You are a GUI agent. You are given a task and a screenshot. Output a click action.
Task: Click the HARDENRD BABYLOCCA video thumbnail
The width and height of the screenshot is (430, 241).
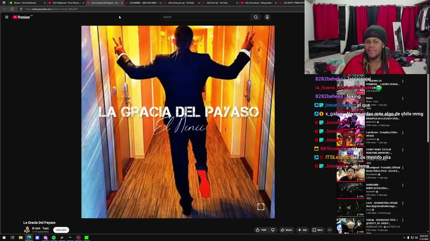click(x=350, y=191)
